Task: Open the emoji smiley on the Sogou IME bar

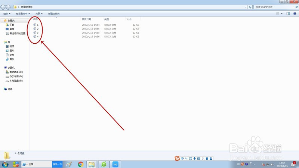Action: [190, 158]
